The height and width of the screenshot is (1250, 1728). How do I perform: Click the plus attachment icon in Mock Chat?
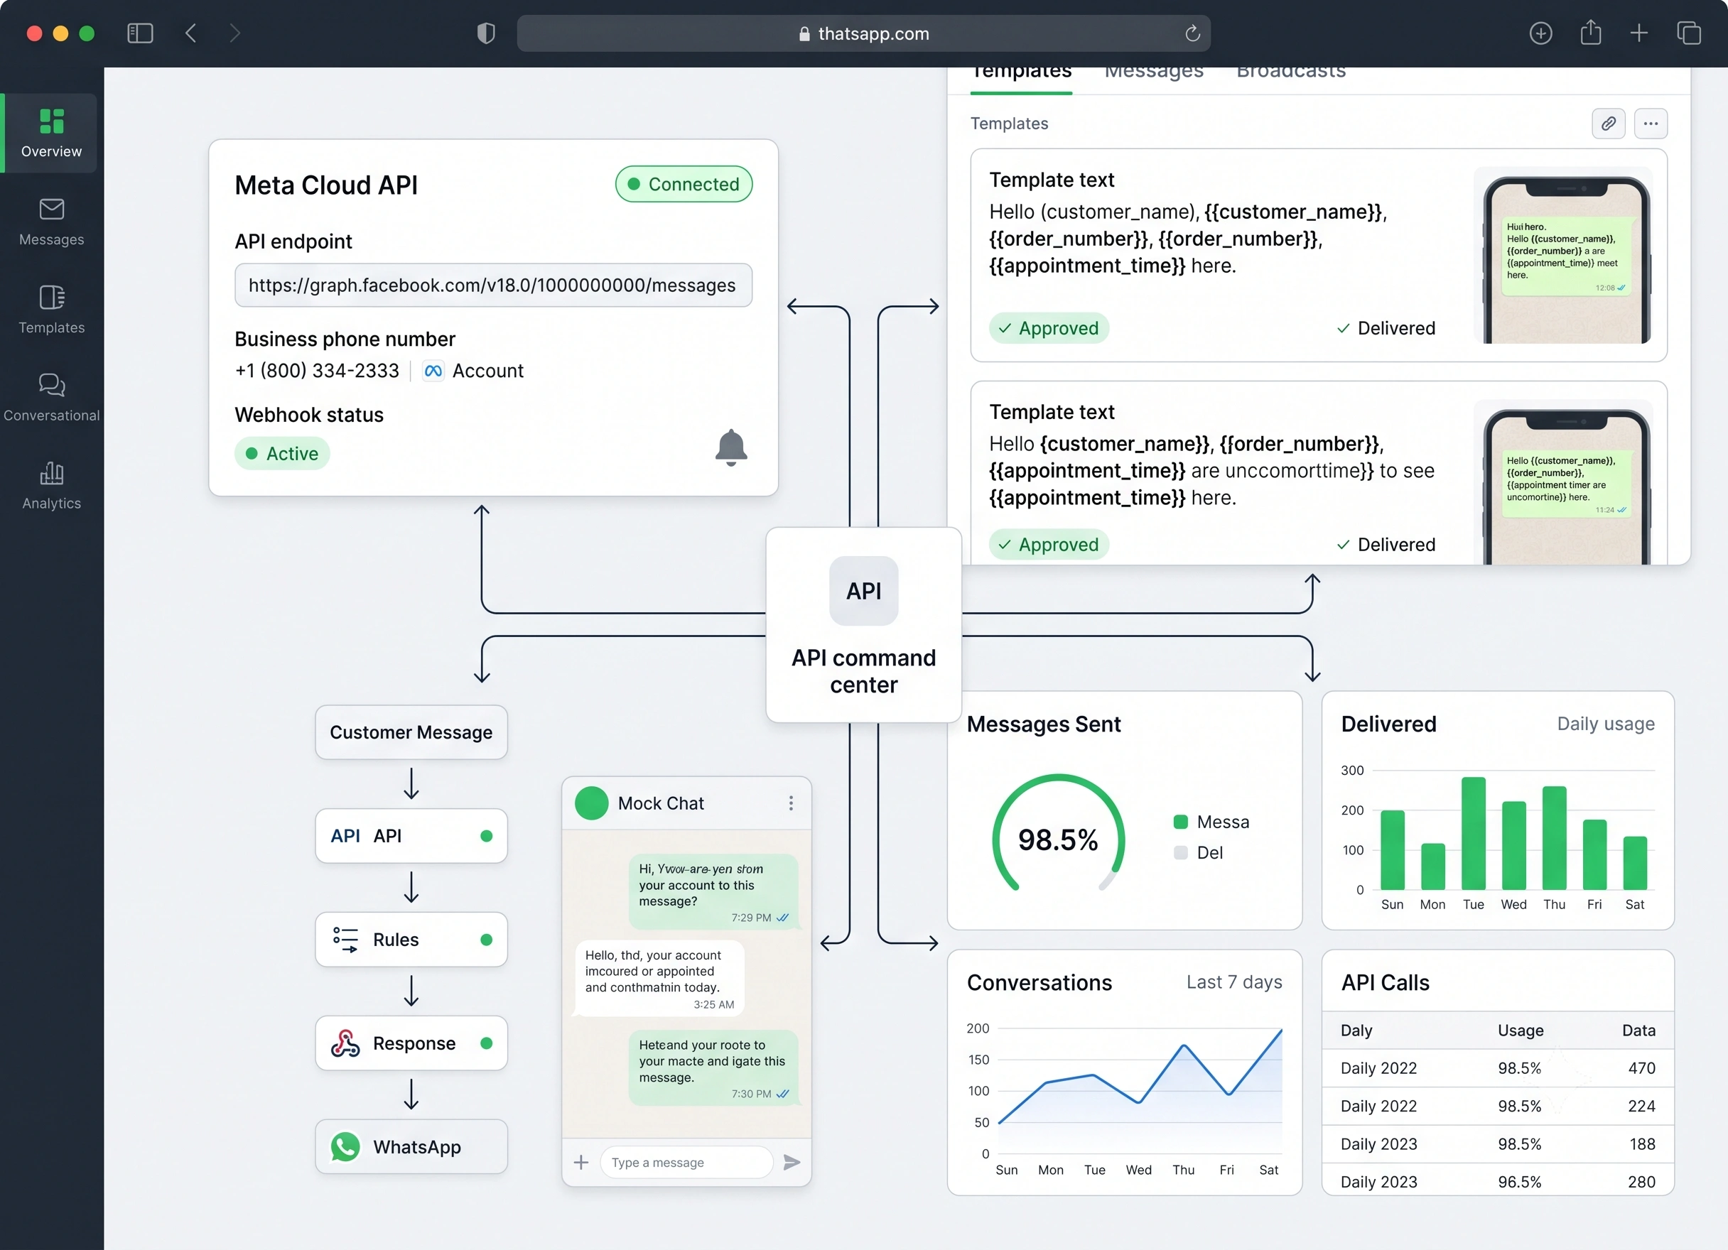pos(580,1162)
